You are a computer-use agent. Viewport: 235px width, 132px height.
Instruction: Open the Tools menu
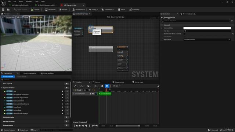pyautogui.click(x=36, y=1)
